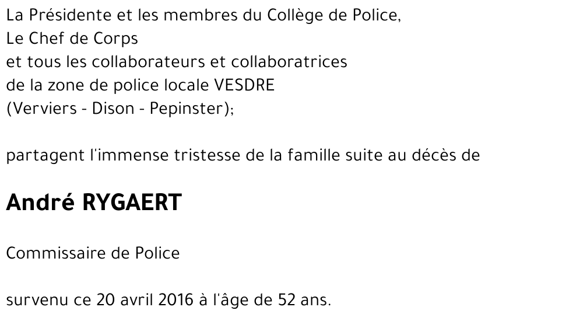This screenshot has height=321, width=583.
Task: Click the text 'Le Chef de Corps'
Action: click(72, 39)
